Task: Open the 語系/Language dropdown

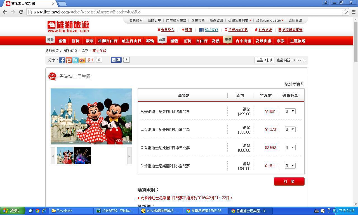Action: click(270, 20)
